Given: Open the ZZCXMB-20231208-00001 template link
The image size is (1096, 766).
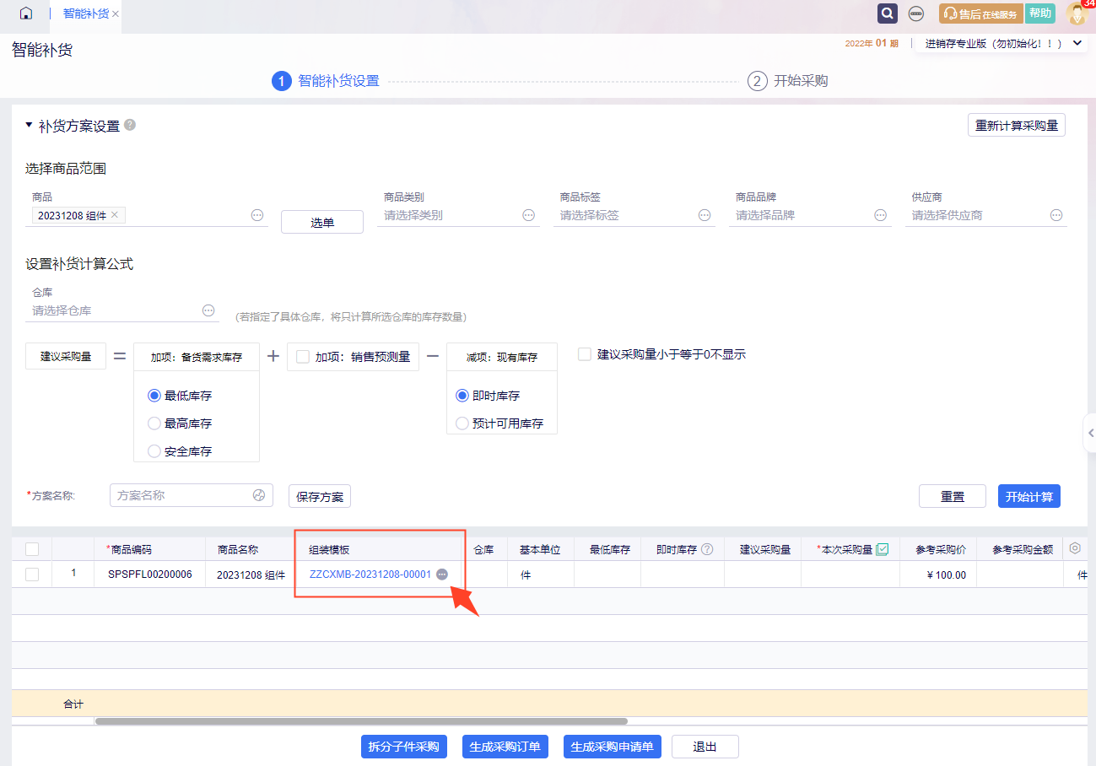Looking at the screenshot, I should (370, 574).
